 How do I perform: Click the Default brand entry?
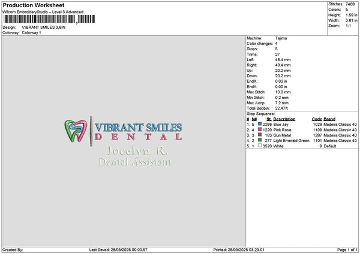point(330,146)
